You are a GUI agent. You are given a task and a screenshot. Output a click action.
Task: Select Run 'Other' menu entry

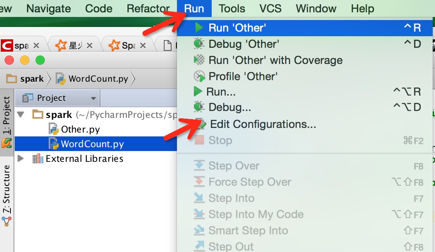pos(304,28)
